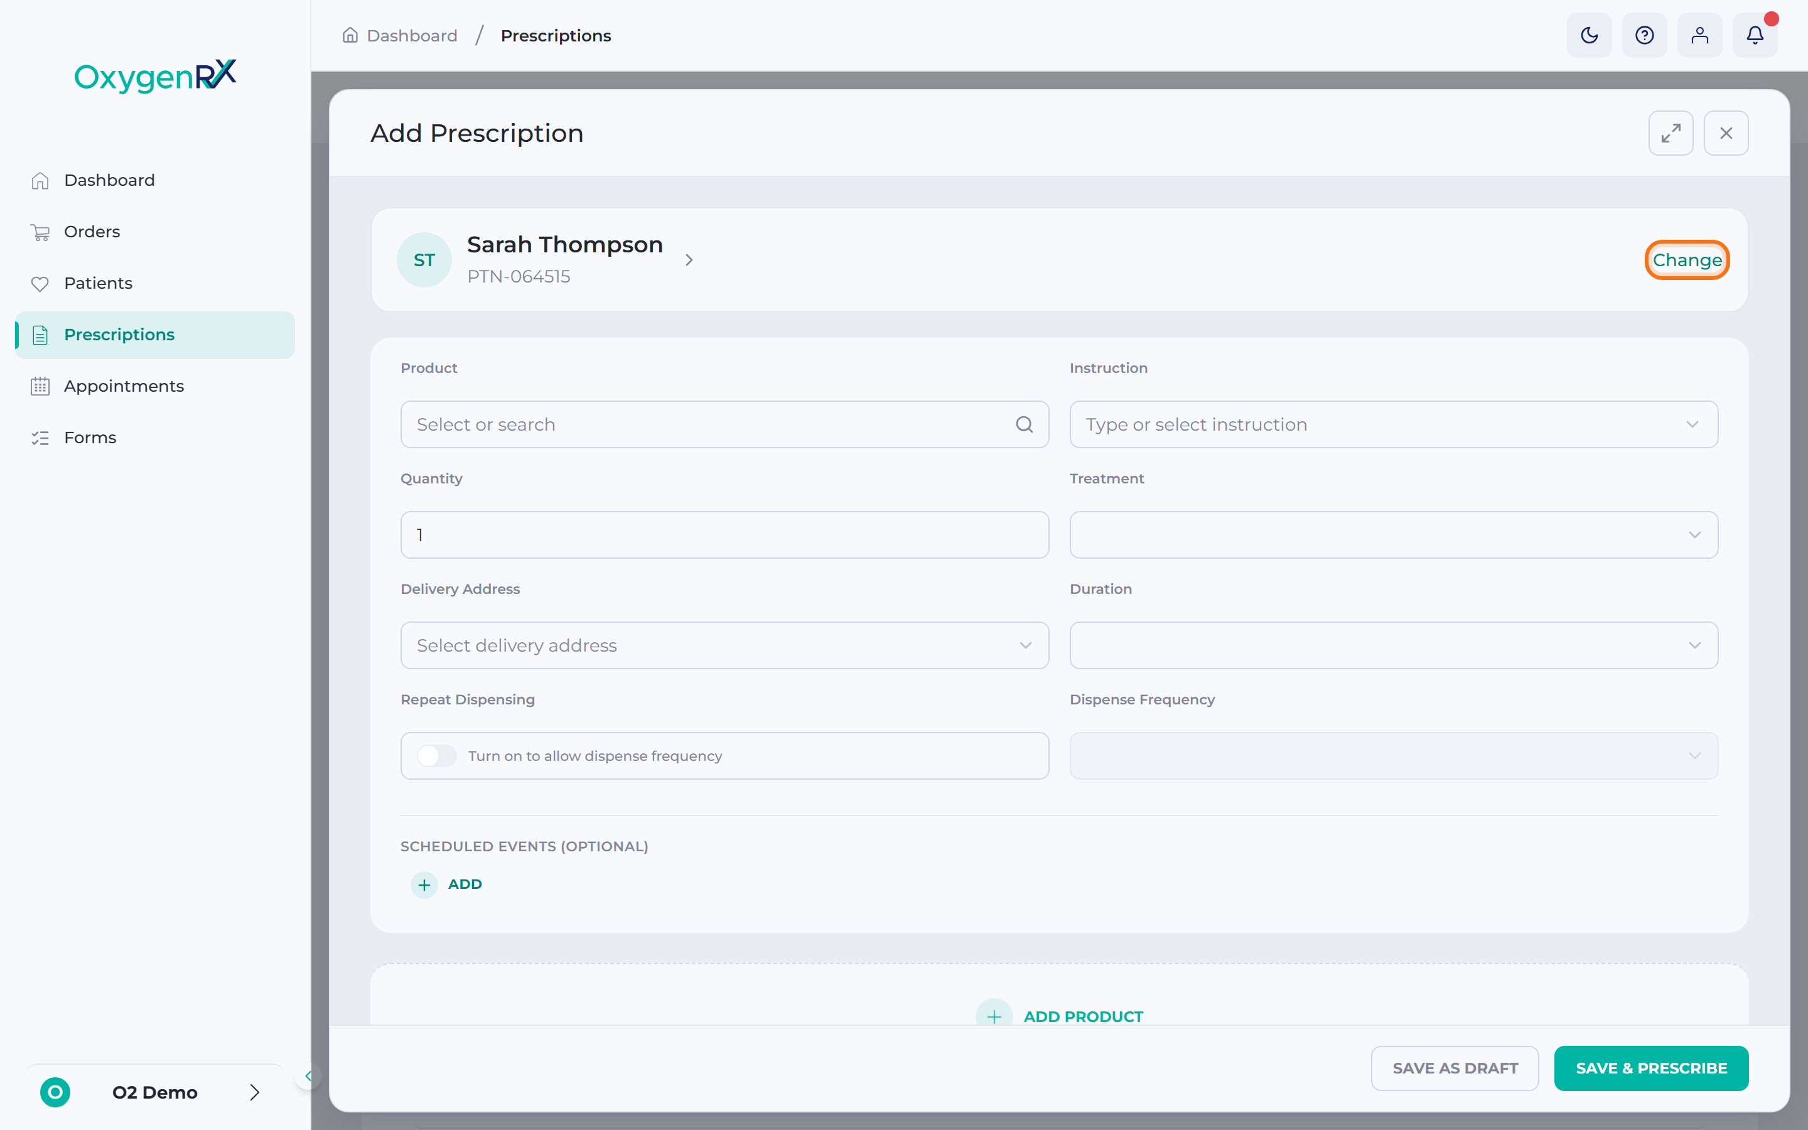Open the Treatment dropdown
The width and height of the screenshot is (1808, 1130).
[x=1394, y=535]
